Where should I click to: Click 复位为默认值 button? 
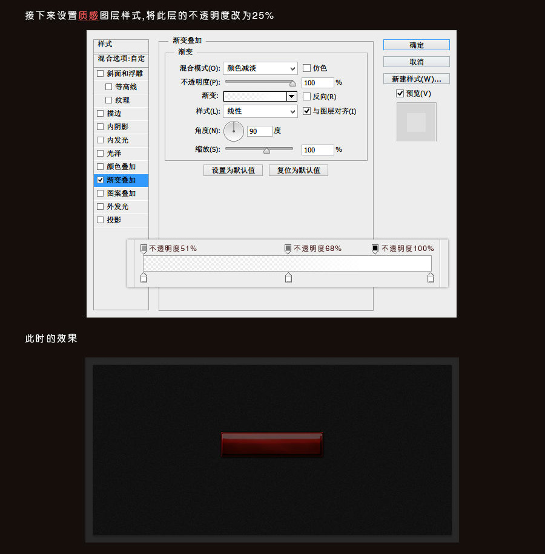click(x=299, y=171)
